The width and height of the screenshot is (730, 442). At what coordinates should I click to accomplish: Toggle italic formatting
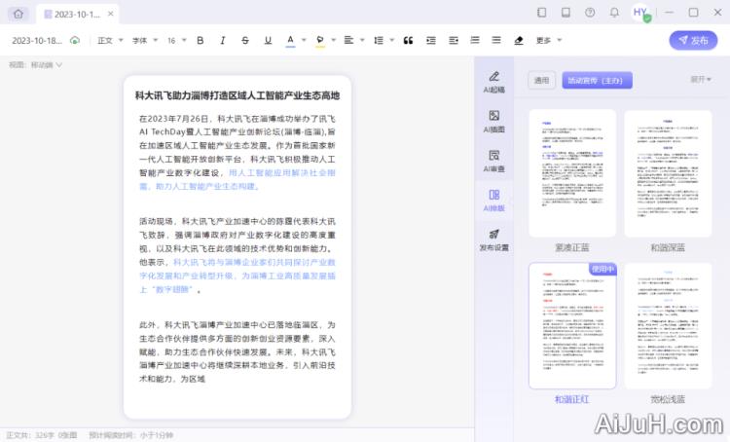223,40
